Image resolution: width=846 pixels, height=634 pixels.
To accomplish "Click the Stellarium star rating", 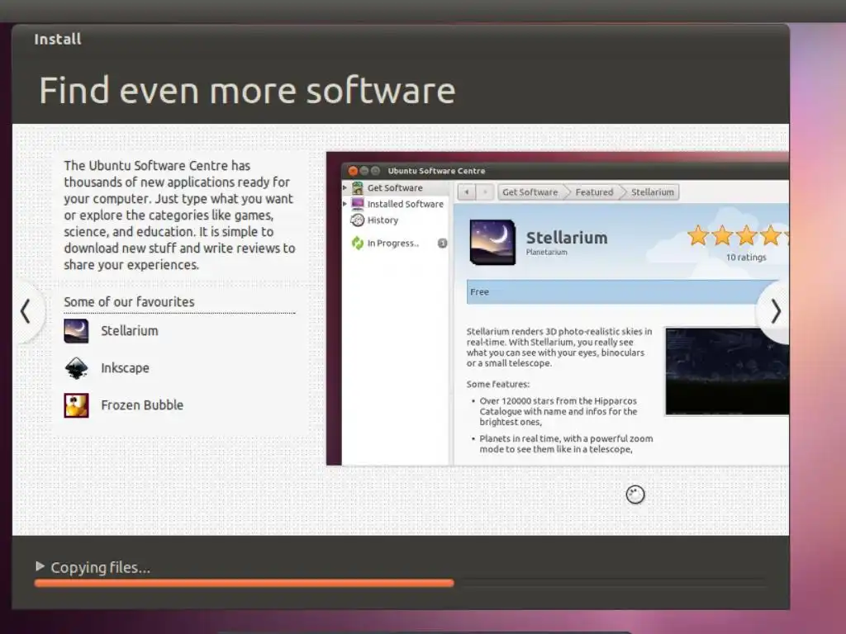I will pyautogui.click(x=738, y=235).
